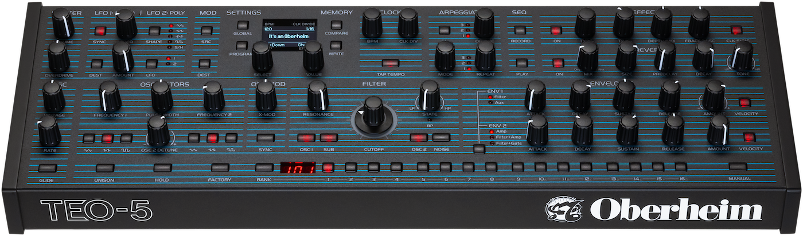The image size is (803, 236).
Task: Click the display SELECT knob
Action: (262, 56)
